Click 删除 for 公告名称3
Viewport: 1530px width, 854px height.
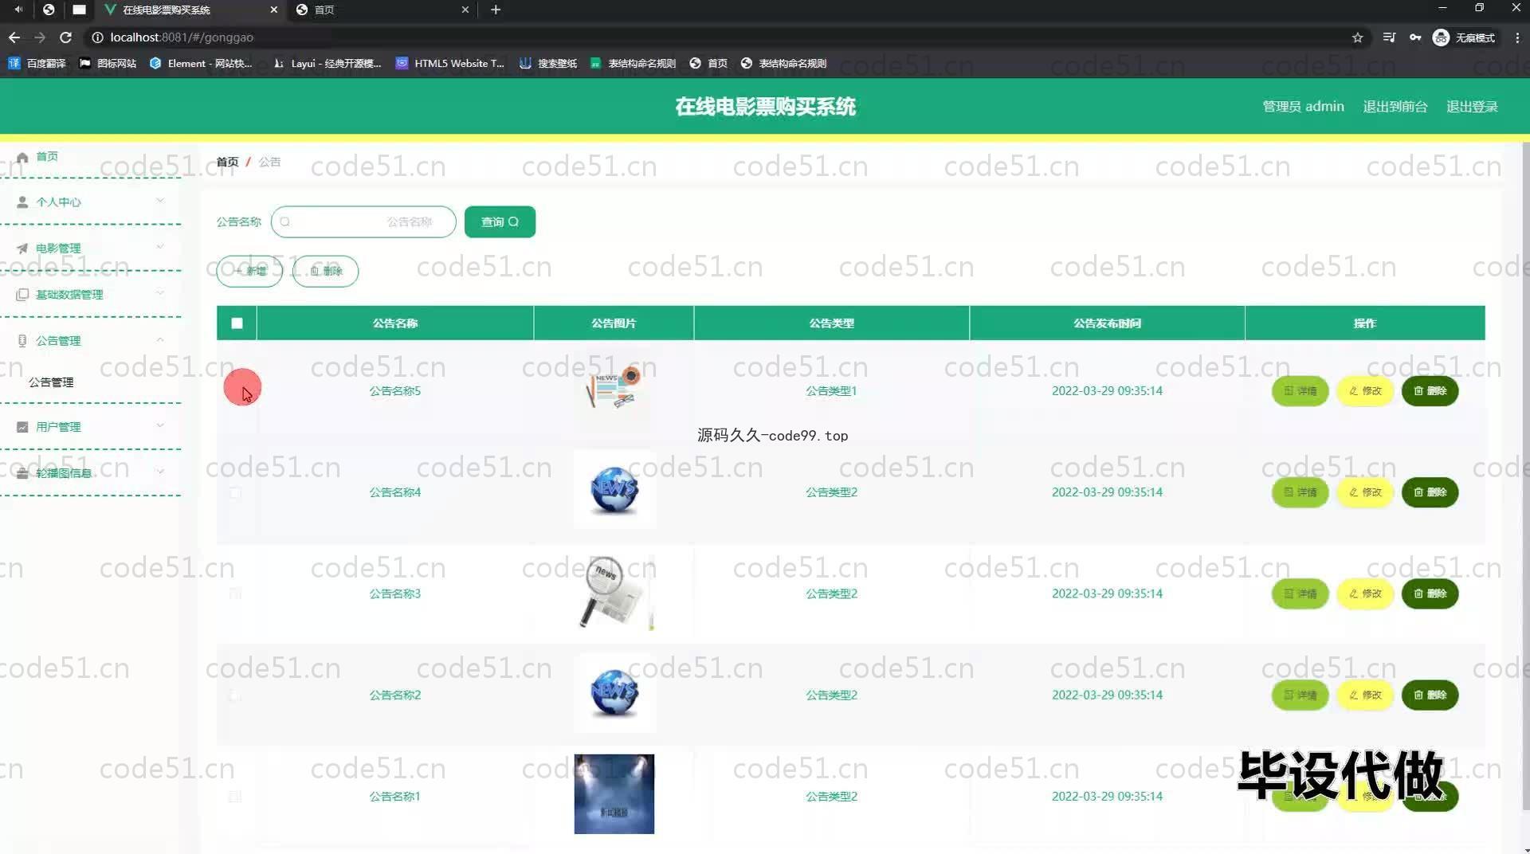(1430, 593)
